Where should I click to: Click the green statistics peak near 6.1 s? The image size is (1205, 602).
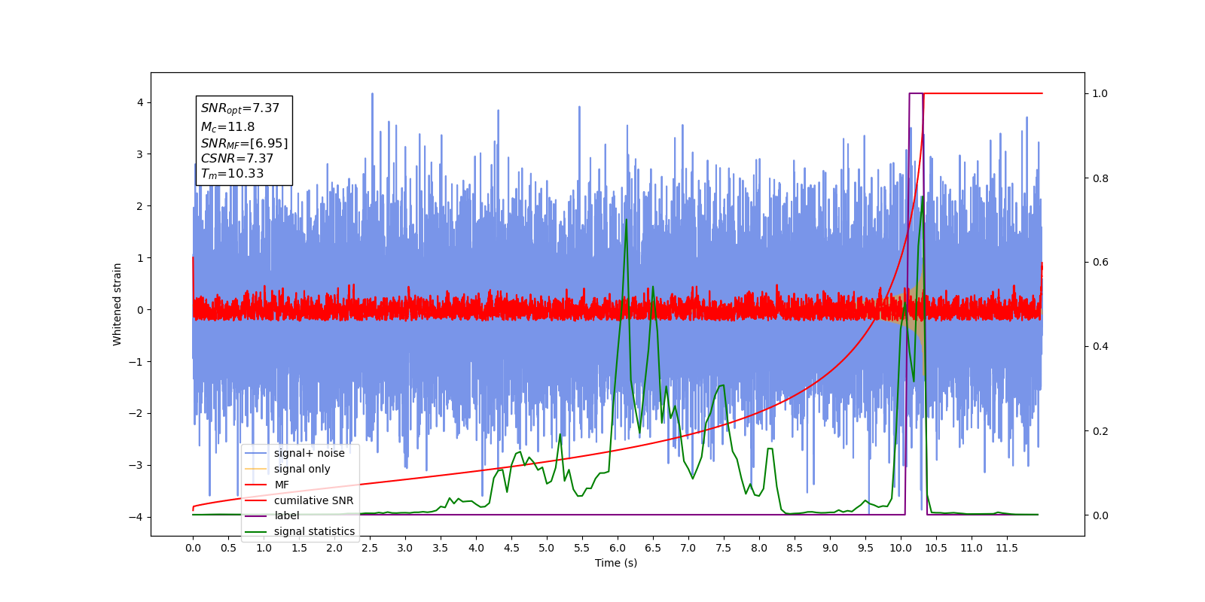(627, 220)
